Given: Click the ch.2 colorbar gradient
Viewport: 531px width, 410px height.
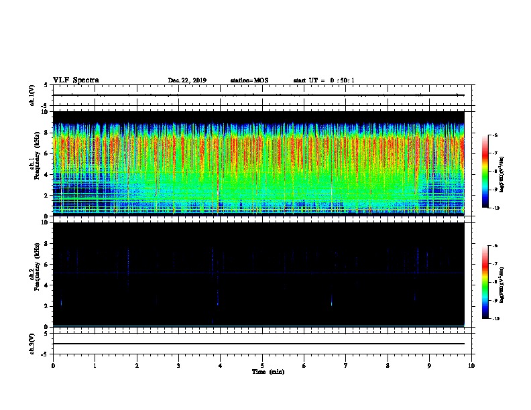Looking at the screenshot, I should 485,282.
